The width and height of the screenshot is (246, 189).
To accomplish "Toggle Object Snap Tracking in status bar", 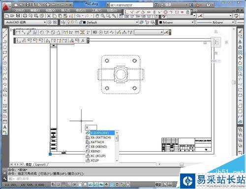I will coord(91,185).
